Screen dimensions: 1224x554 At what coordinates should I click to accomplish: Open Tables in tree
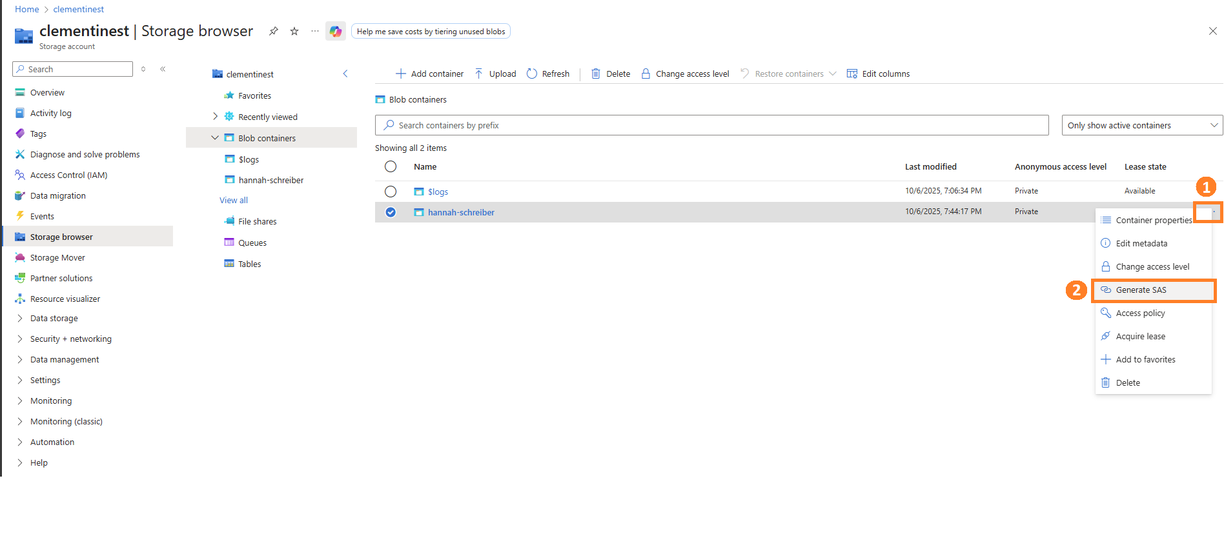[249, 264]
